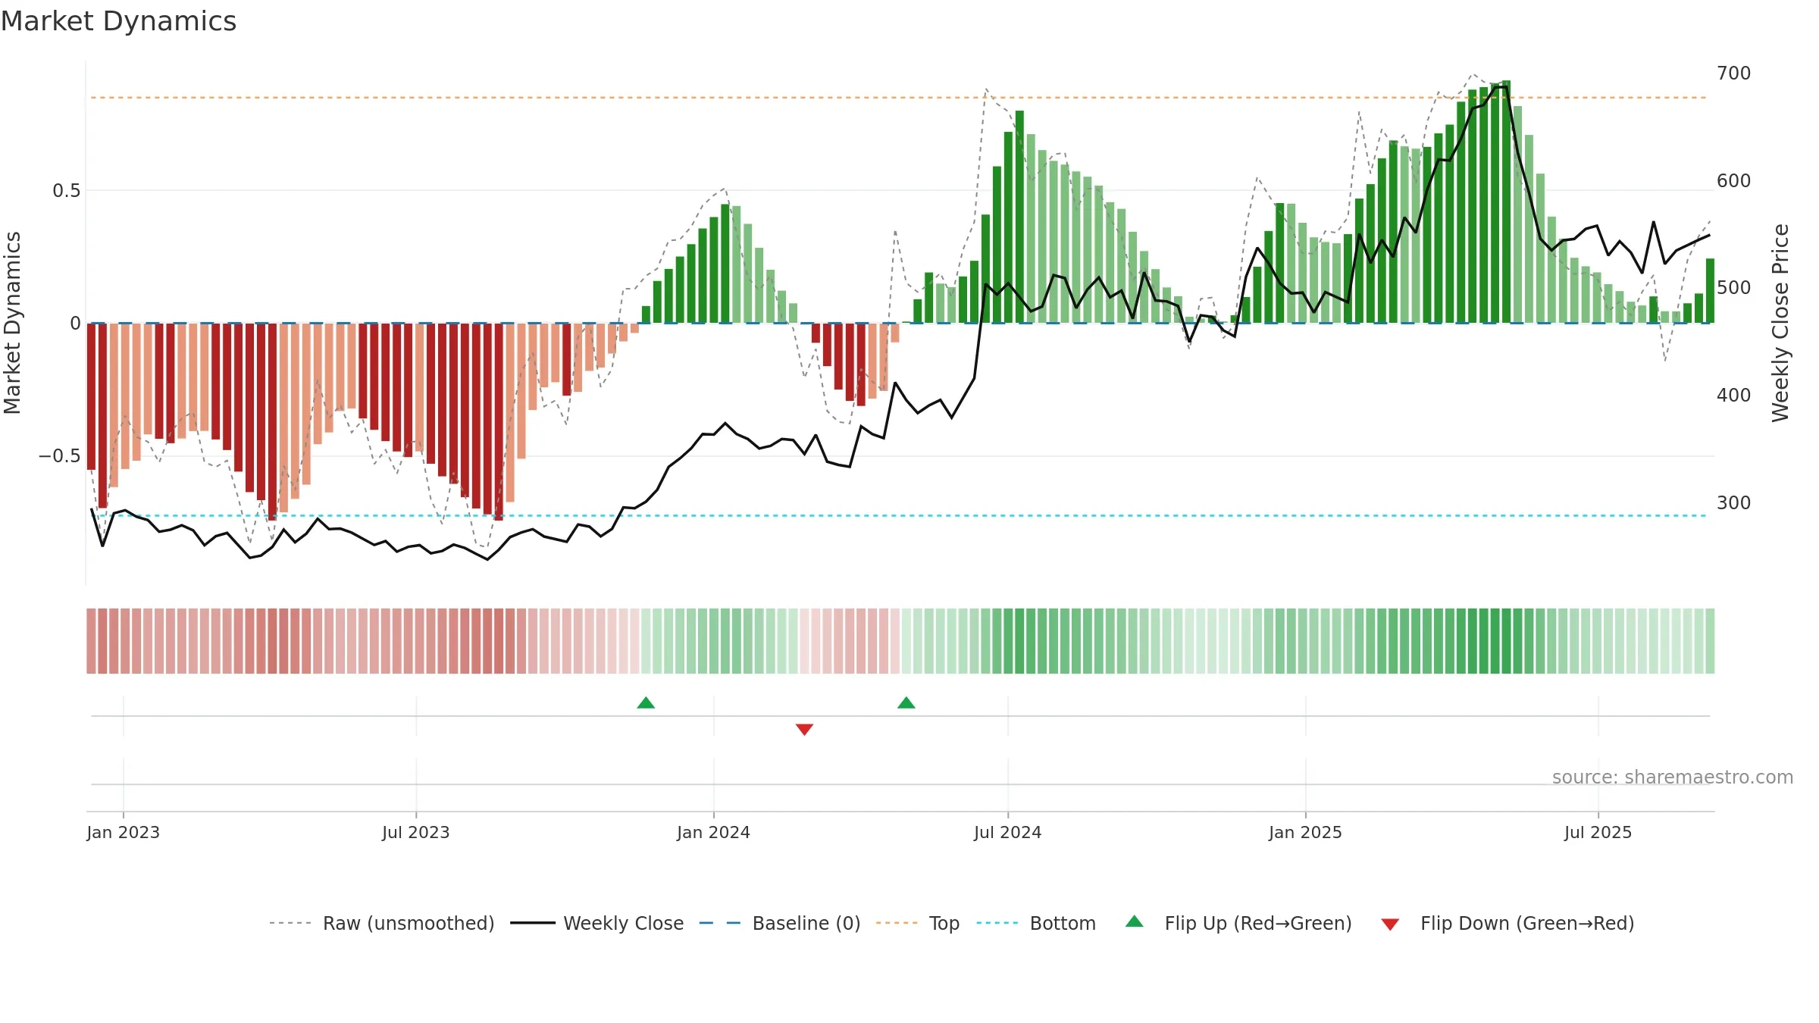Click the Jan 2024 axis label
The image size is (1819, 1023).
pyautogui.click(x=713, y=832)
